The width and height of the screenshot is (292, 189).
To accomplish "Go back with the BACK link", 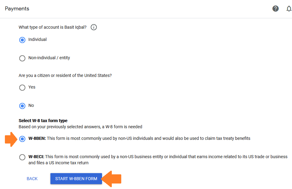I will point(32,179).
